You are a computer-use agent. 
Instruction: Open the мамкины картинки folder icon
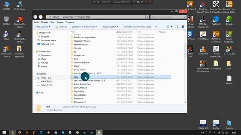click(x=19, y=52)
